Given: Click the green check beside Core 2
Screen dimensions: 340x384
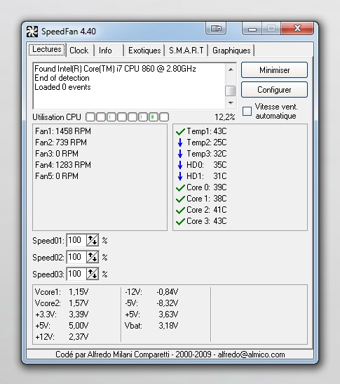Looking at the screenshot, I should pos(180,211).
